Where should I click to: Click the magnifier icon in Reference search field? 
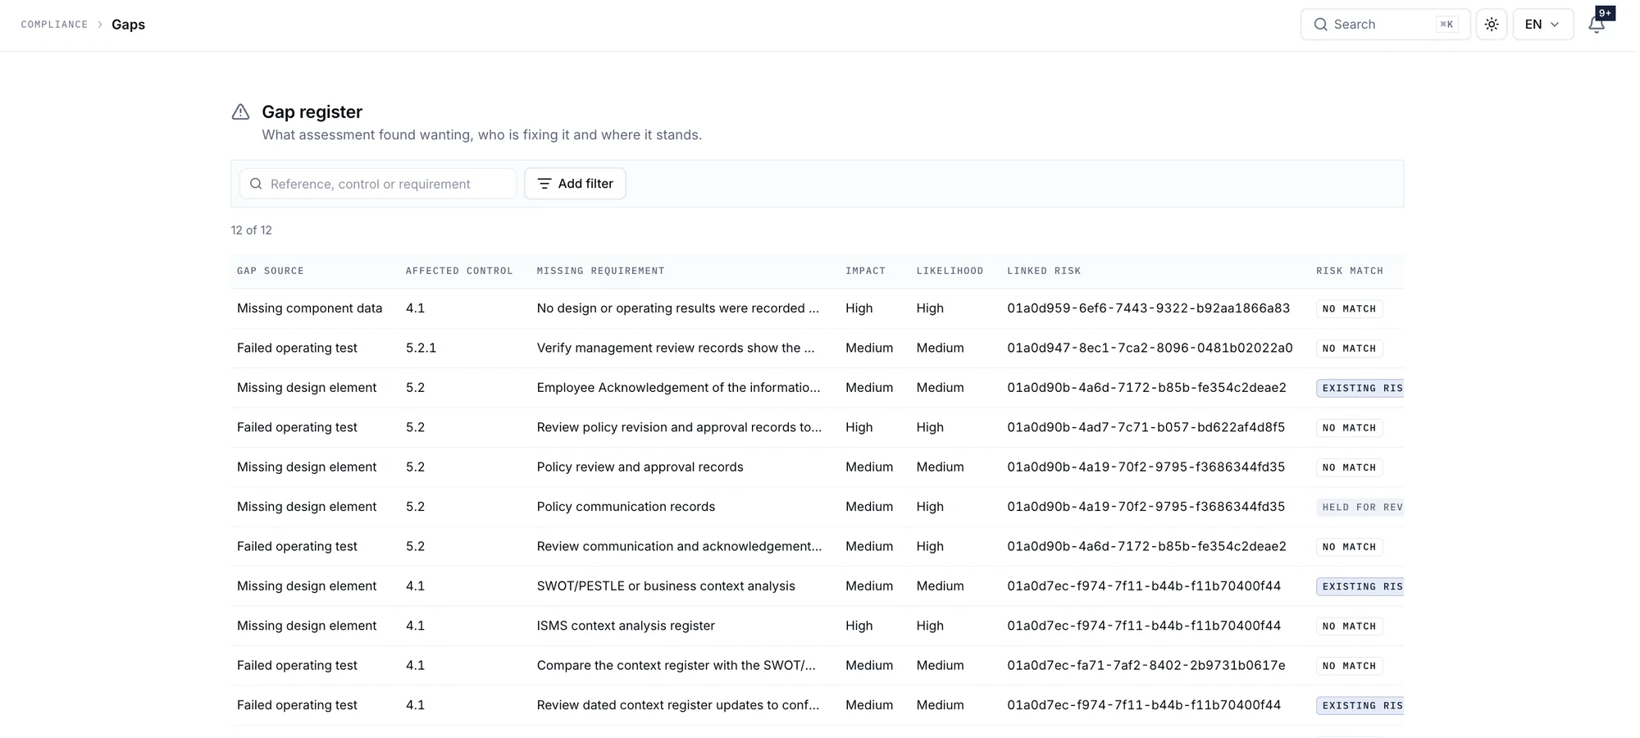tap(256, 184)
